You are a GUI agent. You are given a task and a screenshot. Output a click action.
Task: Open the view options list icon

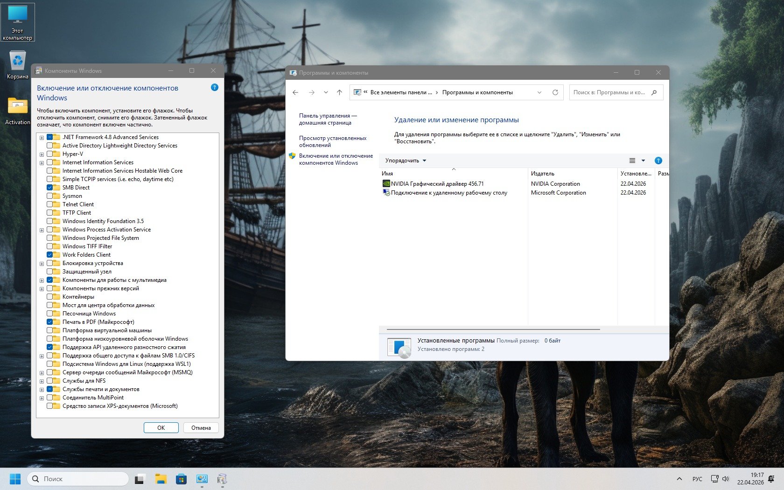[632, 161]
